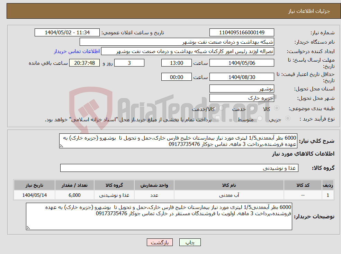
Task: Select the کالا radio button
Action: [277, 108]
